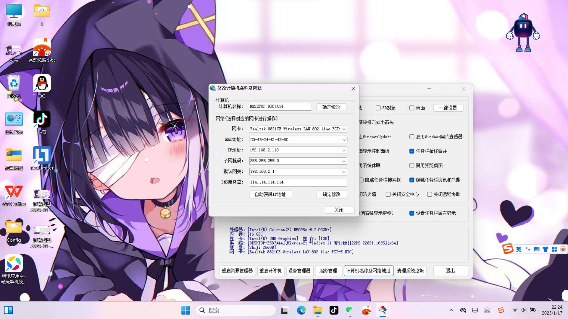
Task: Open the Config folder on desktop
Action: pos(14,231)
